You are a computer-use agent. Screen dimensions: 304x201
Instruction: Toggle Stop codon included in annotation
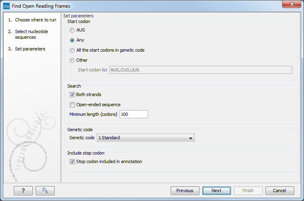73,161
